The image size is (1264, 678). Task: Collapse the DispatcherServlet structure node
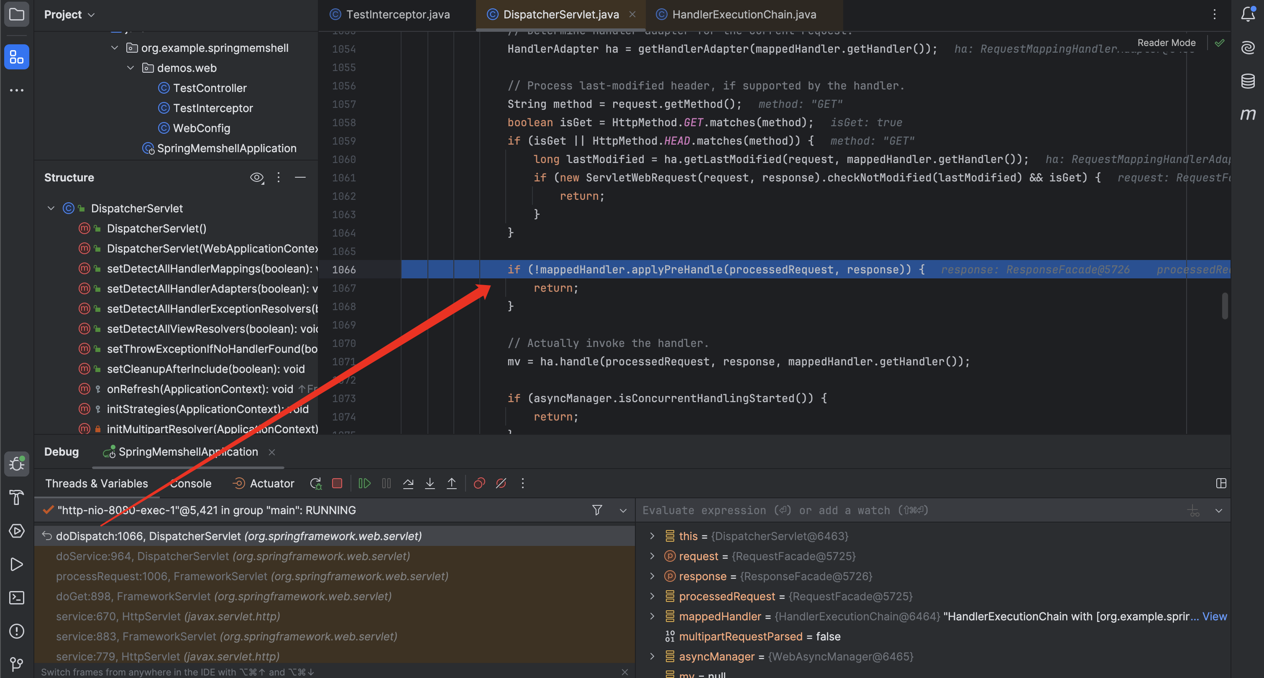click(x=51, y=208)
